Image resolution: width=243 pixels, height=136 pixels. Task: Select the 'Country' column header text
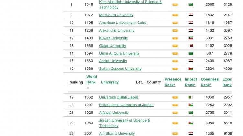click(x=154, y=82)
